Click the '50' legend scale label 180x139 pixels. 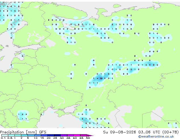[88, 138]
